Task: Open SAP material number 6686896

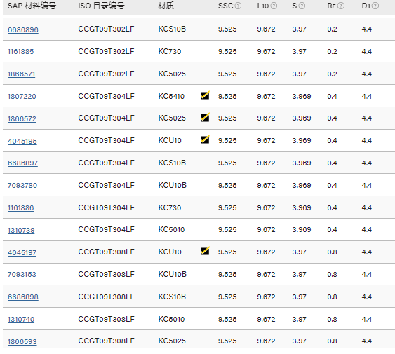Action: tap(23, 29)
